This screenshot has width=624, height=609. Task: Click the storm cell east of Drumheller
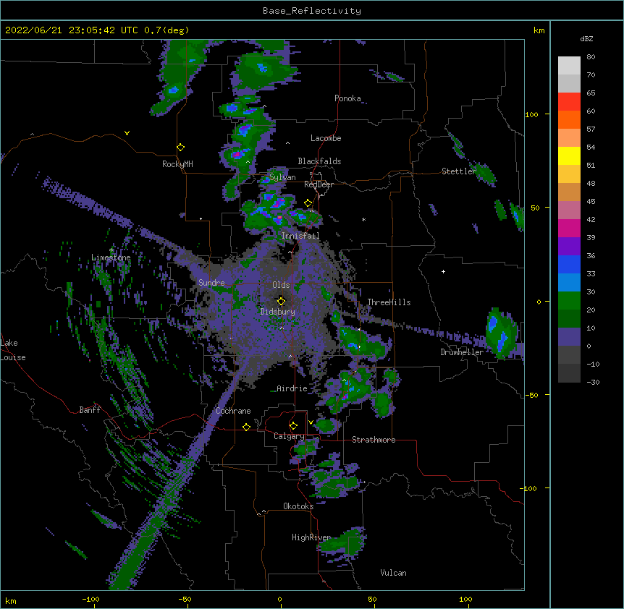[502, 332]
